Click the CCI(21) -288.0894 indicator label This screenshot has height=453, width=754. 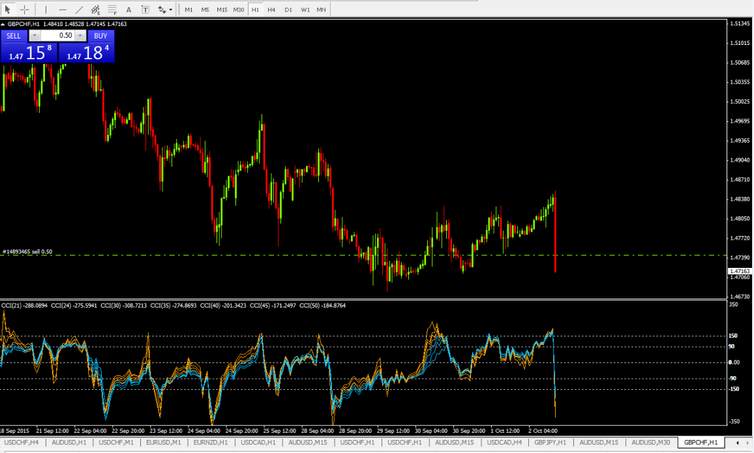point(25,306)
